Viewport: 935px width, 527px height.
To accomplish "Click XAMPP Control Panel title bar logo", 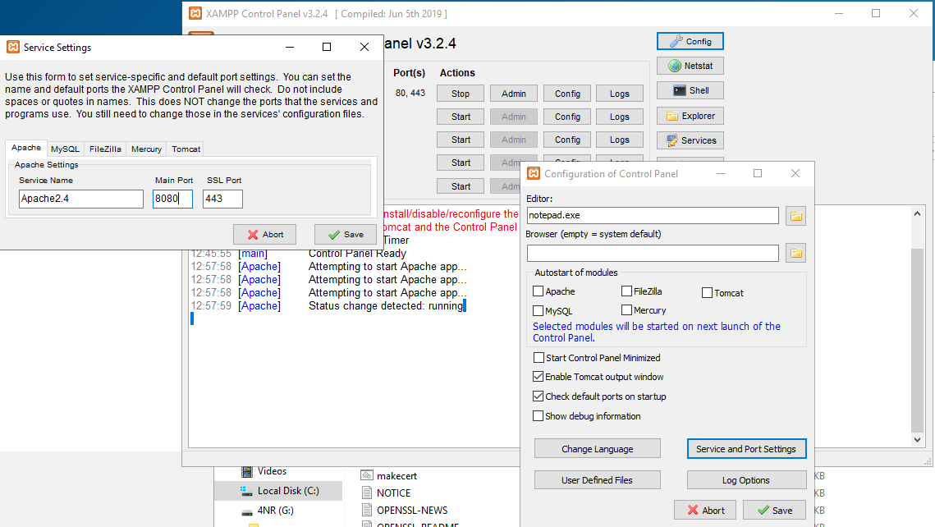I will pyautogui.click(x=195, y=13).
